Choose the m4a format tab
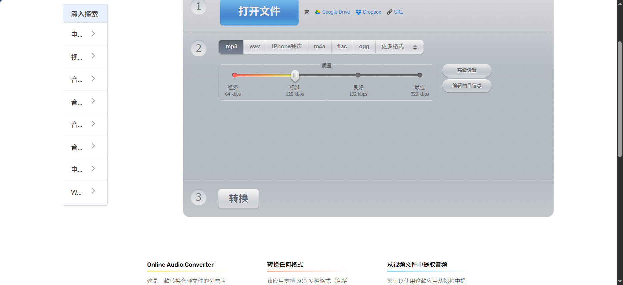 click(320, 47)
